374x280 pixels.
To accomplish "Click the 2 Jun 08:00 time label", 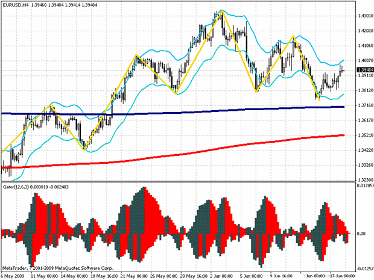I will 221,276.
